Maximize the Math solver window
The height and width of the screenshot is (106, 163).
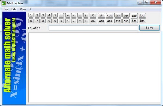(147, 2)
